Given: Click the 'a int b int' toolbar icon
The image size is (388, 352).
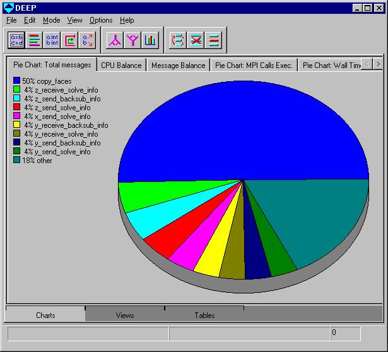Looking at the screenshot, I should pos(52,40).
